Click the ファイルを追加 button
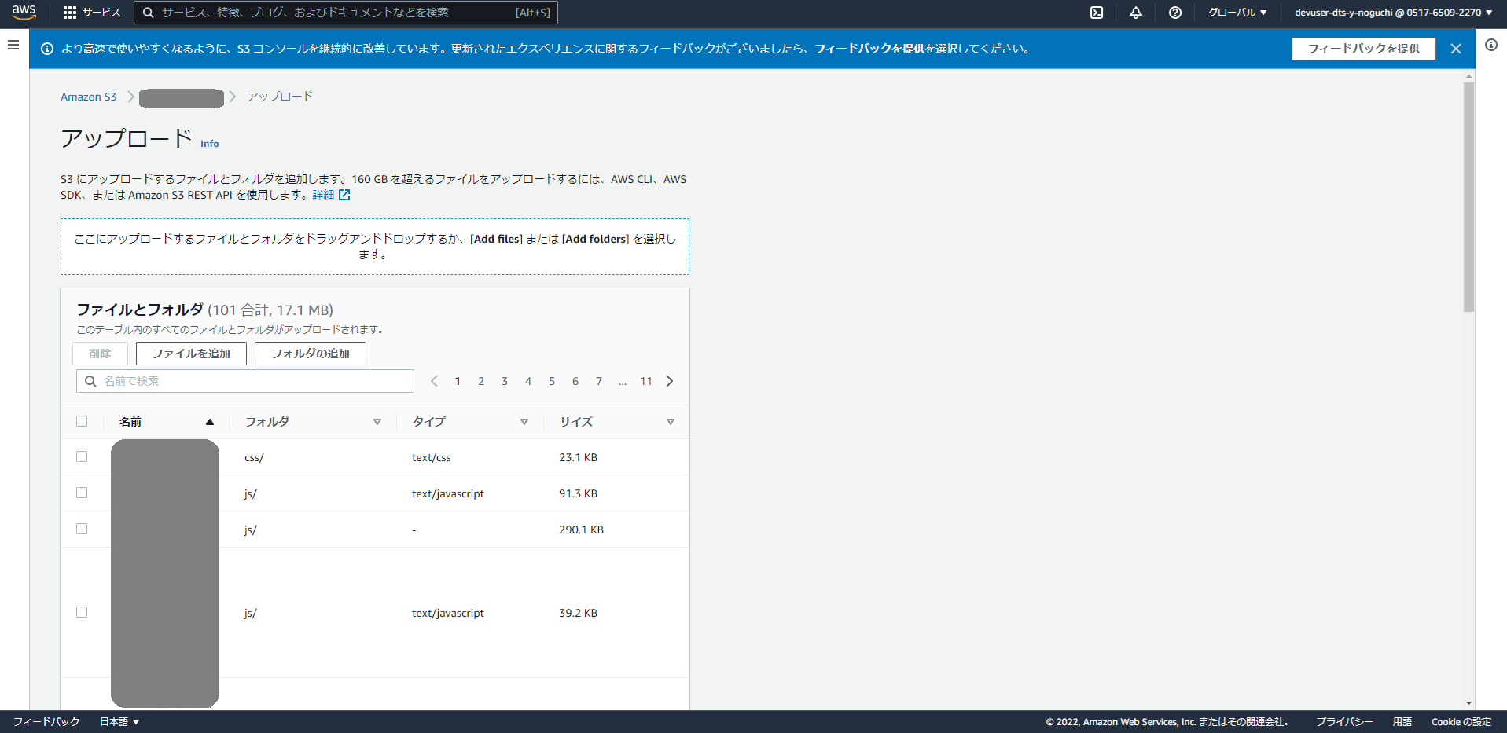 click(x=191, y=354)
